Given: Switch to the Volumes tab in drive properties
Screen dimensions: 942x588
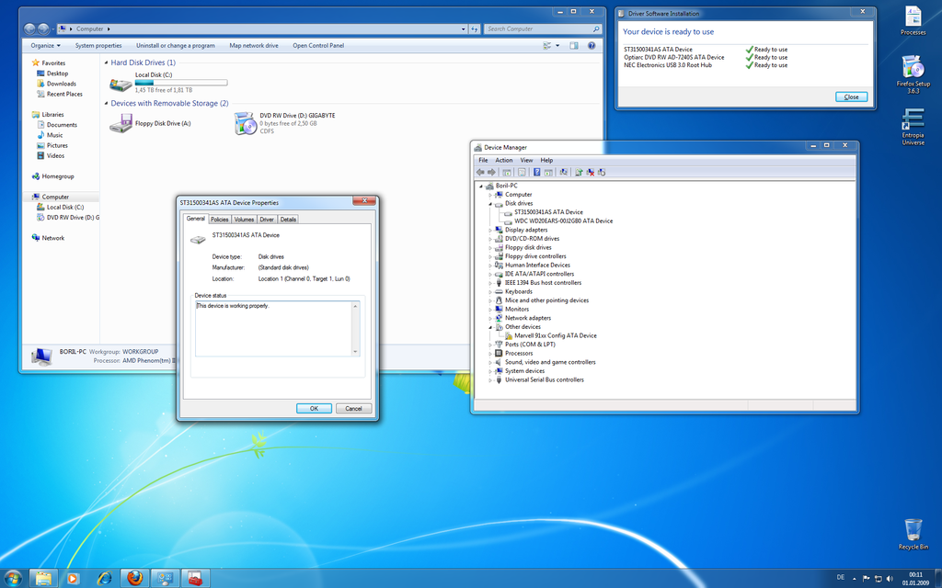Looking at the screenshot, I should (x=244, y=219).
